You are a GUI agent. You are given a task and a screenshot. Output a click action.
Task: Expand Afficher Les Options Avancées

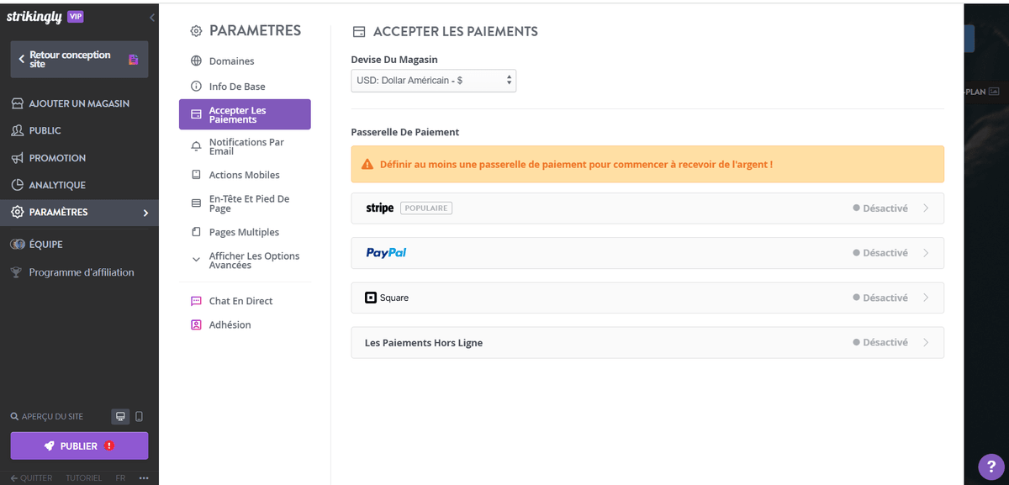249,260
